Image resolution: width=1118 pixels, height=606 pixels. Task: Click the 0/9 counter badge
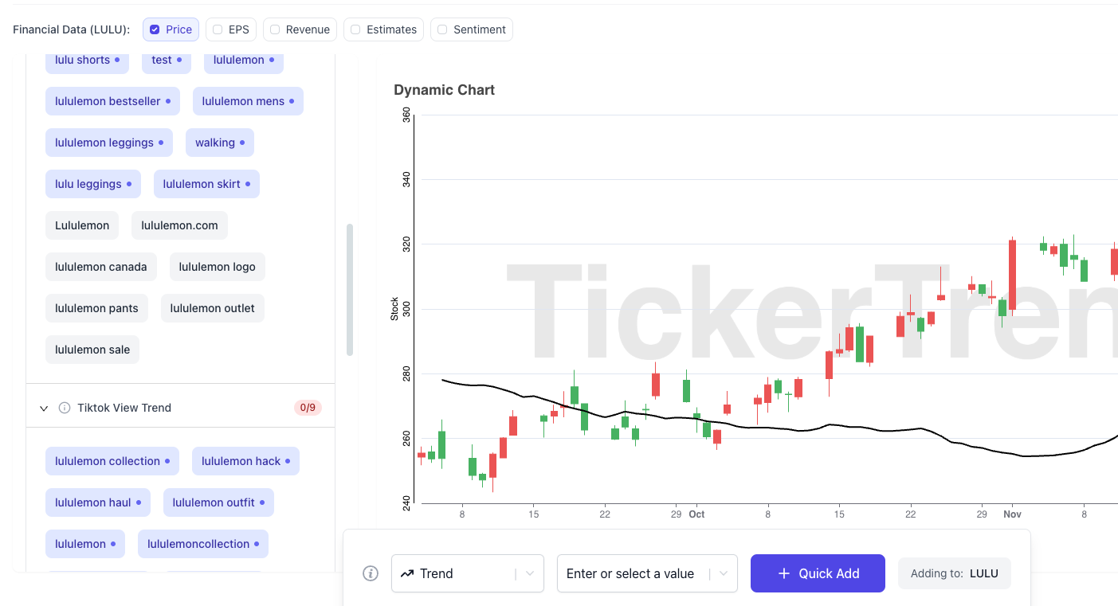[x=308, y=408]
